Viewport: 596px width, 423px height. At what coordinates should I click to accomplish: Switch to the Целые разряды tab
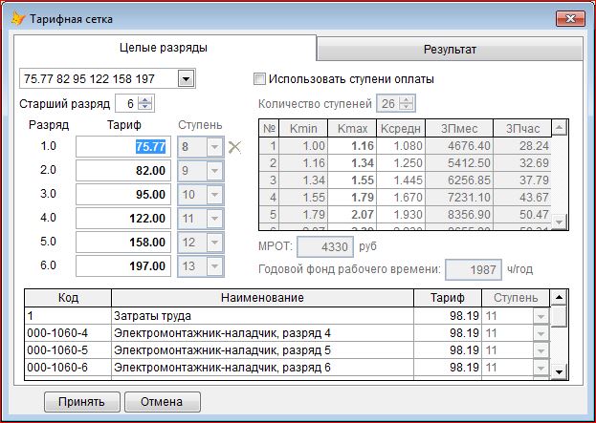click(x=165, y=48)
